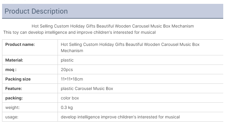Image resolution: width=225 pixels, height=124 pixels.
Task: Select the Product name label cell
Action: [30, 47]
